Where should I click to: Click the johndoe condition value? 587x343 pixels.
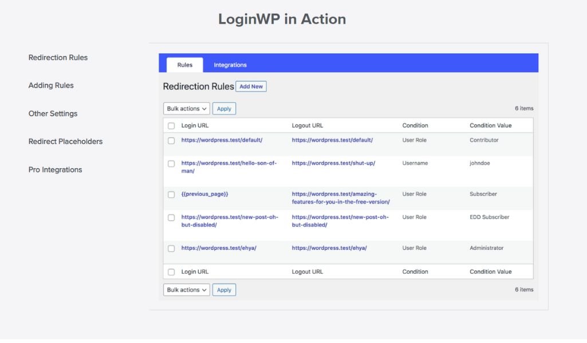479,163
